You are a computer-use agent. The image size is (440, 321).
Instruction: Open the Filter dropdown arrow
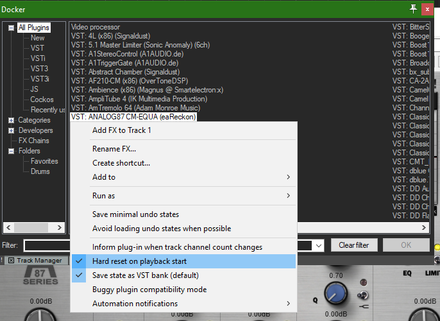click(x=319, y=246)
